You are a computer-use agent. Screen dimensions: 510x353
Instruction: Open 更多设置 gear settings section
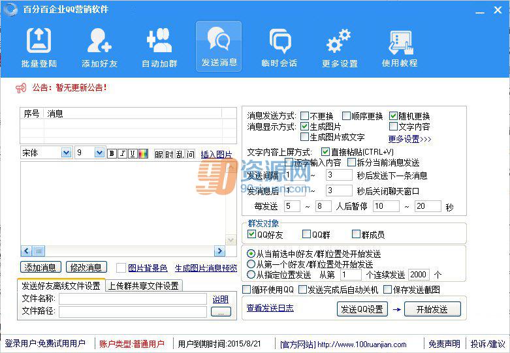coord(340,47)
